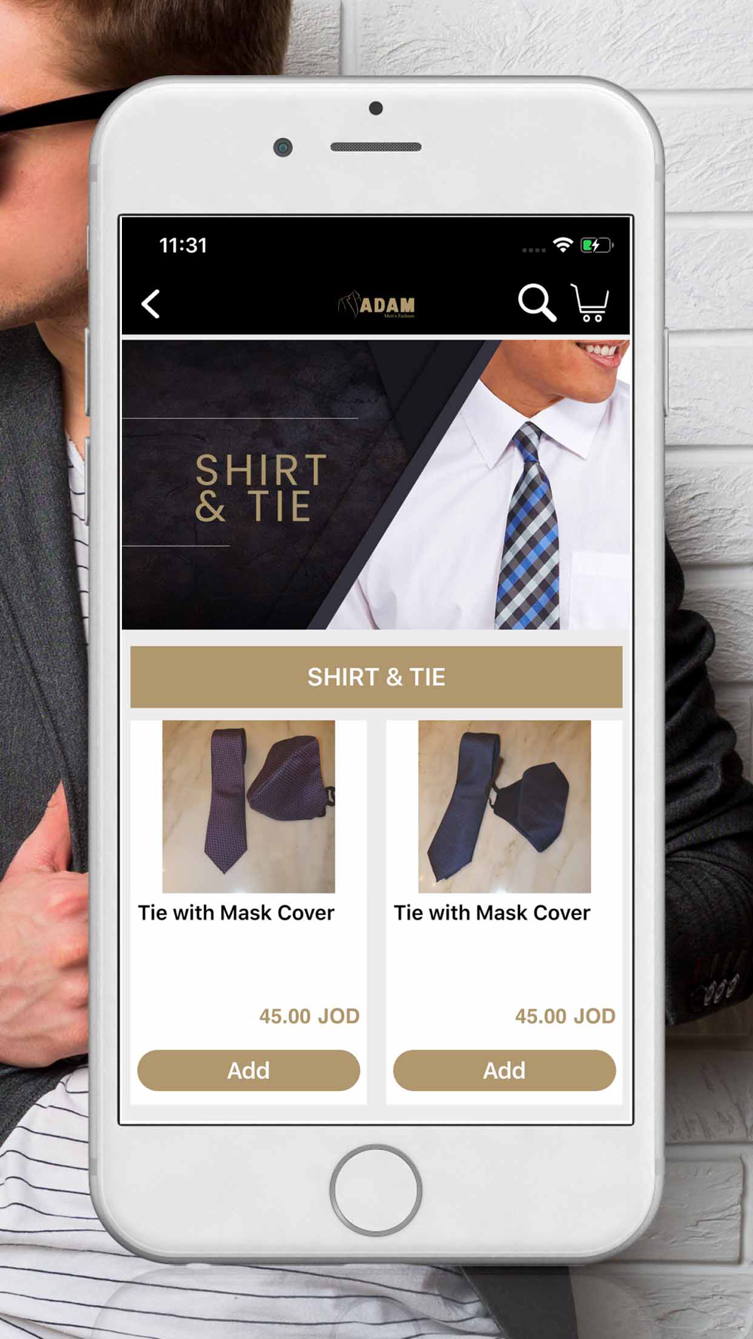The height and width of the screenshot is (1339, 753).
Task: Open the right Tie with Mask Cover title
Action: pyautogui.click(x=492, y=913)
